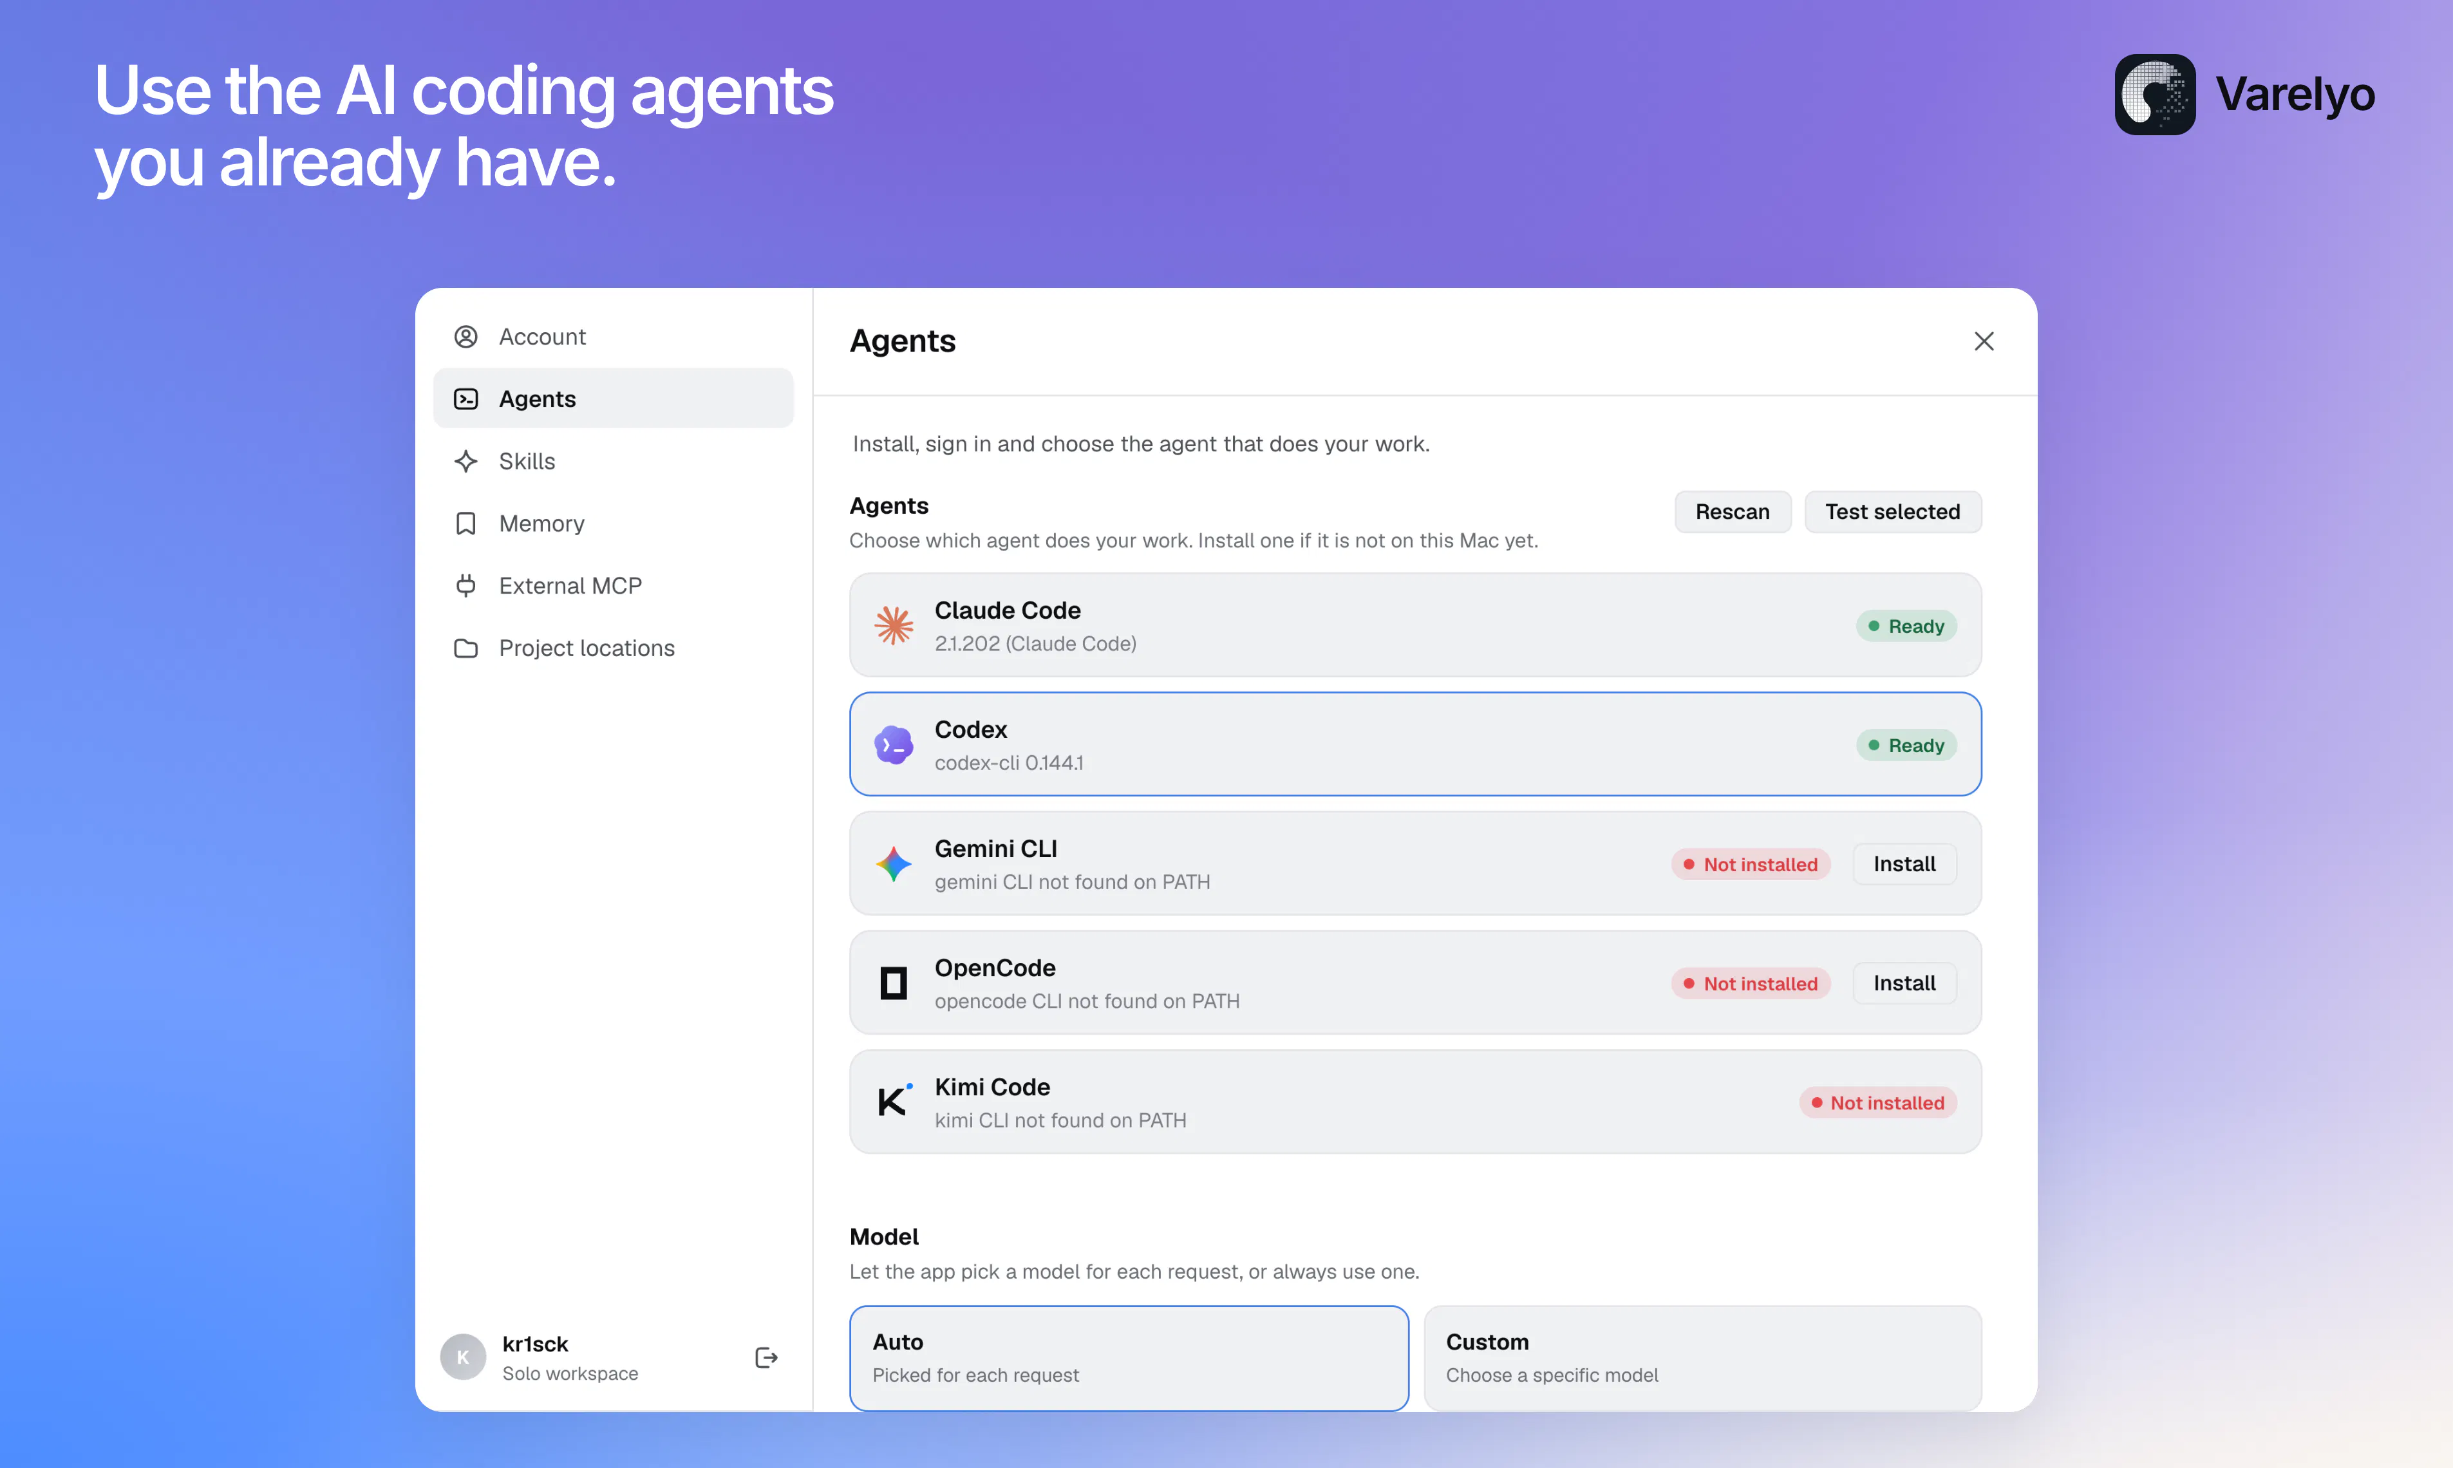This screenshot has width=2453, height=1468.
Task: Open the External MCP settings section
Action: [x=613, y=586]
